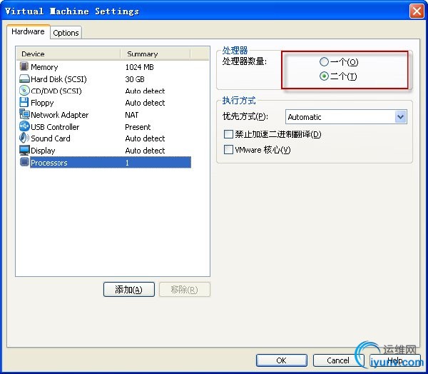Select the Floppy row label
Viewport: 428px width, 374px height.
(x=42, y=103)
